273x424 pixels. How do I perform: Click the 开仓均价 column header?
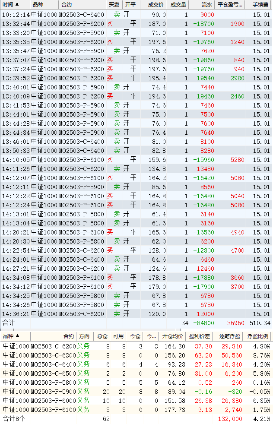[173, 336]
